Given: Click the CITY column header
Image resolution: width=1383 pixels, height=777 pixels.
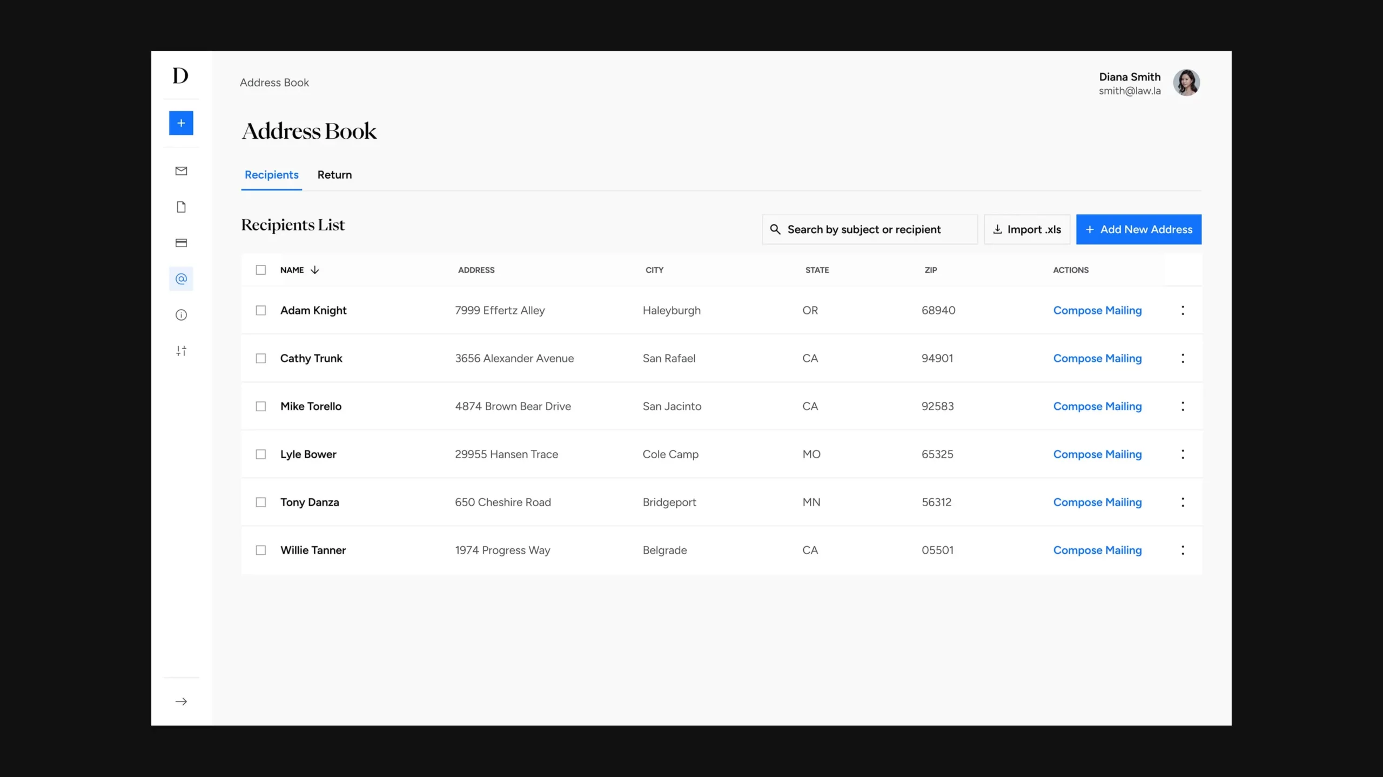Looking at the screenshot, I should click(x=654, y=270).
